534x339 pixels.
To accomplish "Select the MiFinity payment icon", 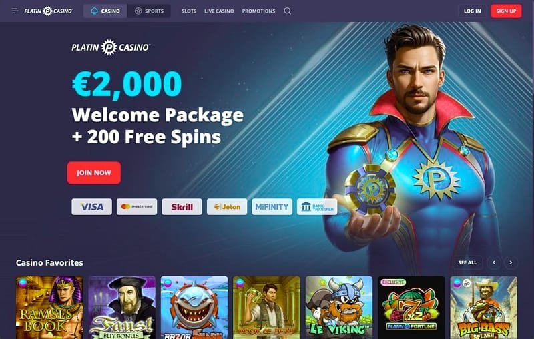I will (272, 207).
